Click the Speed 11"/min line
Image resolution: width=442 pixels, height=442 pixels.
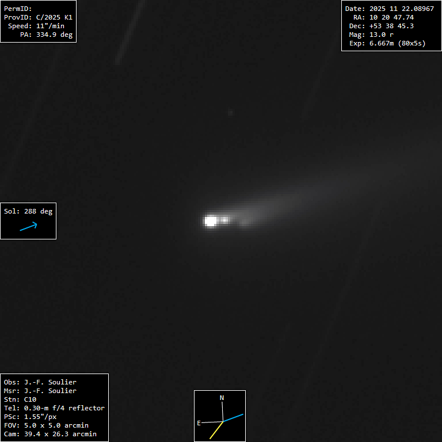point(36,26)
